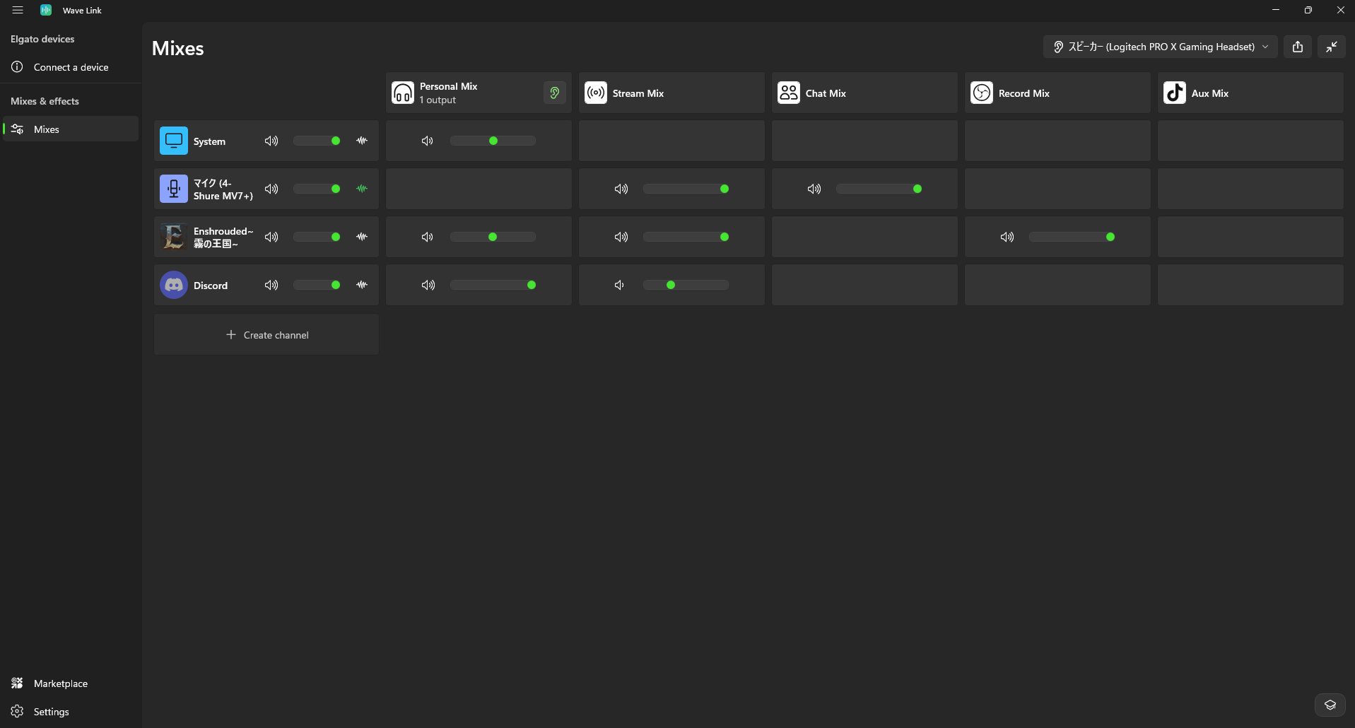1355x728 pixels.
Task: Click the Chat Mix people icon
Action: coord(789,93)
